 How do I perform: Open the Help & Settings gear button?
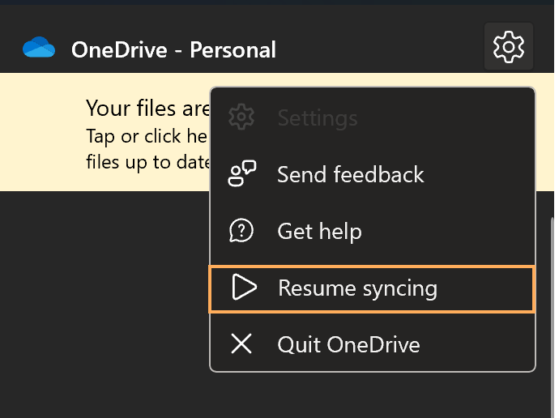pos(508,47)
